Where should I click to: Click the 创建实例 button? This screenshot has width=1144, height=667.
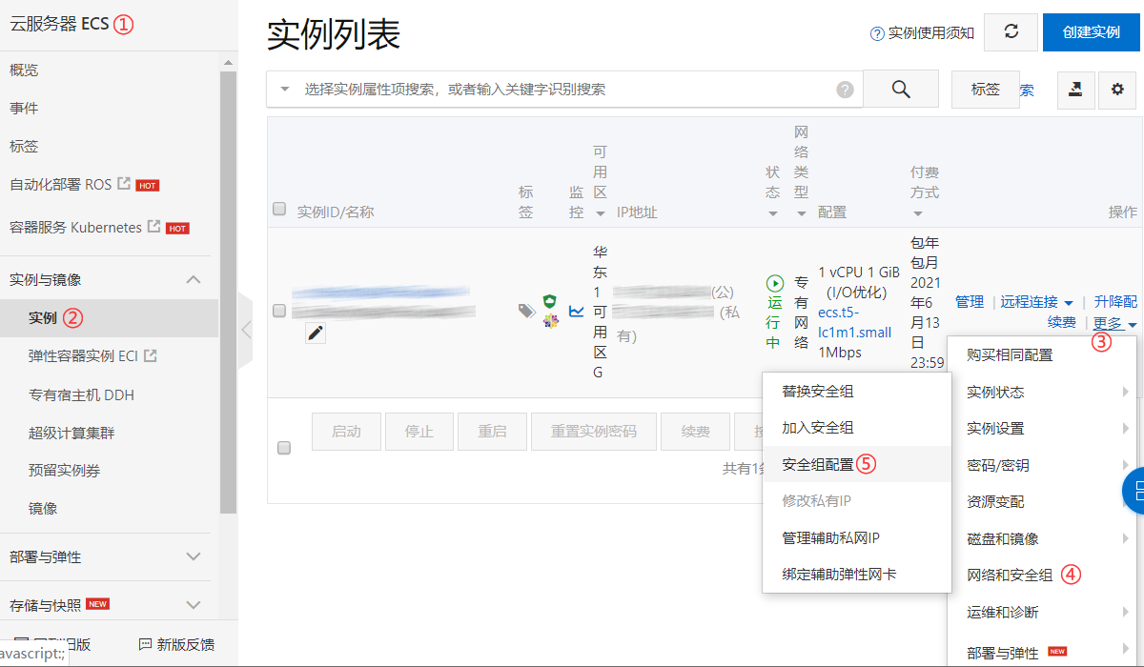click(1092, 32)
